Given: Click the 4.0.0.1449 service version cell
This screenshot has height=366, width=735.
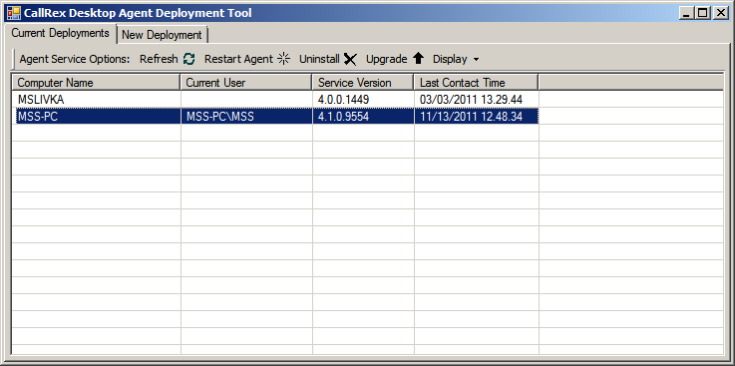Looking at the screenshot, I should tap(363, 100).
